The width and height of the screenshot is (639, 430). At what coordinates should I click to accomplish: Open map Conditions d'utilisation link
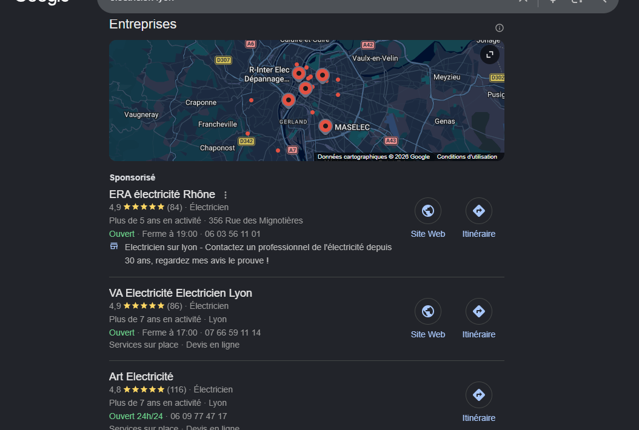point(467,157)
